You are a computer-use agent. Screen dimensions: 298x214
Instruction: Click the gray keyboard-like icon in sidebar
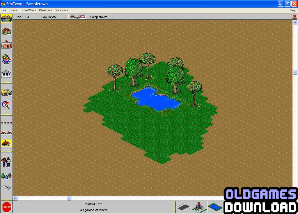coord(7,187)
